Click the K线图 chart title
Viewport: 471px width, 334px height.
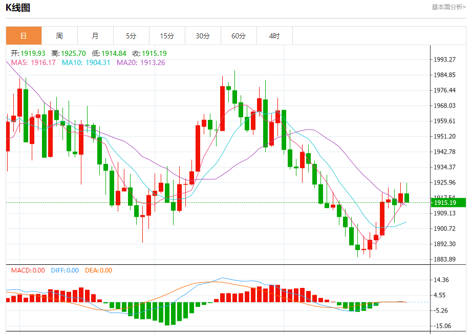(x=18, y=8)
